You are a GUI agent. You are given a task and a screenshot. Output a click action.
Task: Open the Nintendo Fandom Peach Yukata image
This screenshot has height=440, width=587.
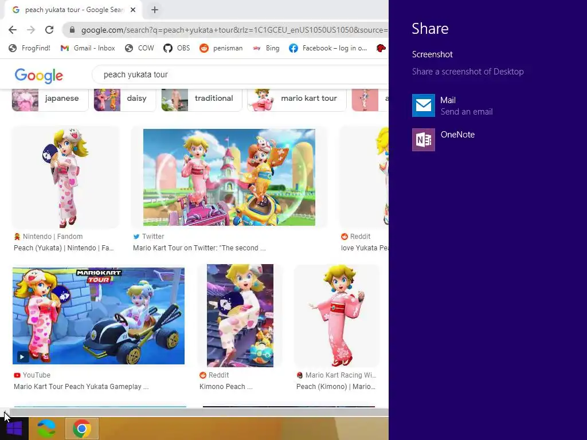(x=65, y=177)
